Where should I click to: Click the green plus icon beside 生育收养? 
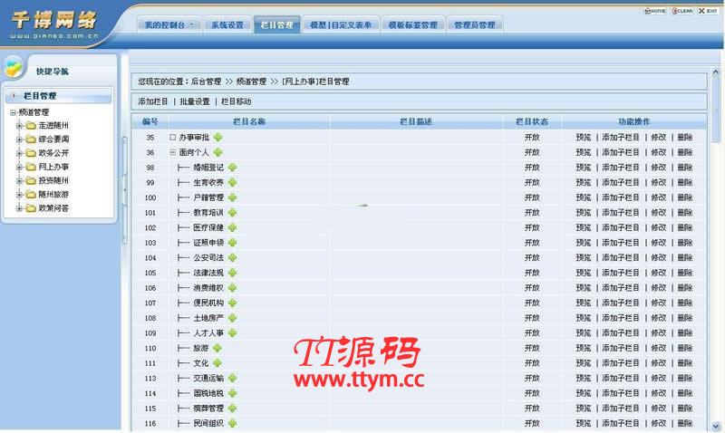point(232,183)
